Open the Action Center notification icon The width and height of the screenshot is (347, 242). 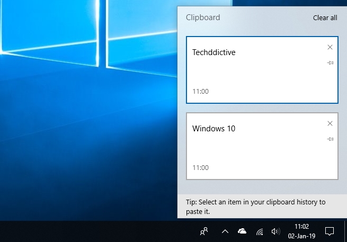coord(330,231)
